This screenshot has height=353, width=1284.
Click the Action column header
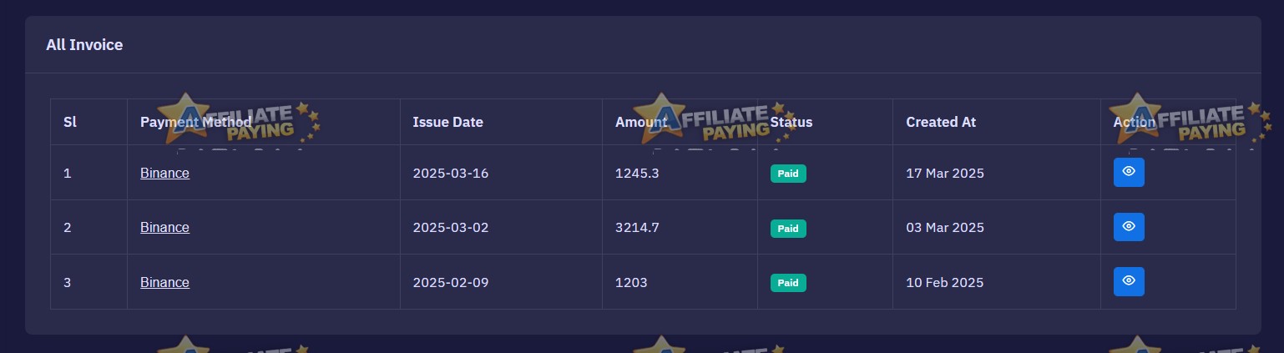(x=1135, y=122)
